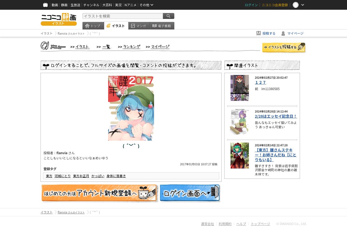Click the ログイン link in top bar

[251, 5]
